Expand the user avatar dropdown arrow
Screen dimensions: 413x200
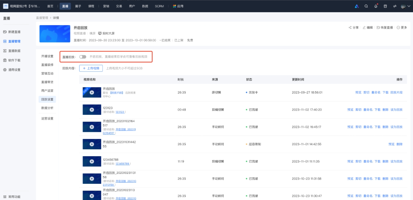coord(408,6)
